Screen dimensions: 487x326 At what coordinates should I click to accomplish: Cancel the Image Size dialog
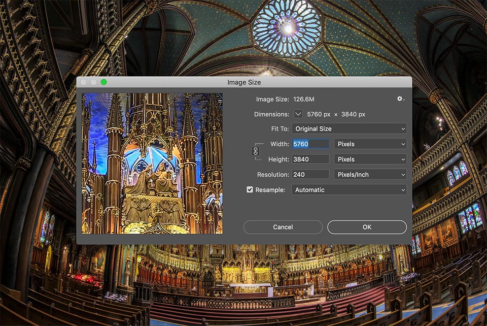283,227
